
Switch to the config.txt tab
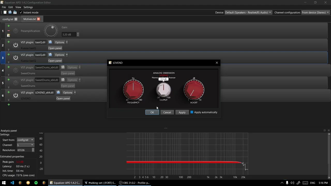pyautogui.click(x=8, y=19)
